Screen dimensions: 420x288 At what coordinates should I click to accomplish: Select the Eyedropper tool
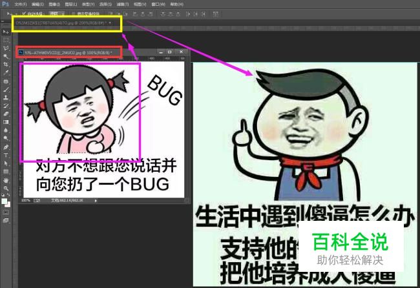pos(6,72)
